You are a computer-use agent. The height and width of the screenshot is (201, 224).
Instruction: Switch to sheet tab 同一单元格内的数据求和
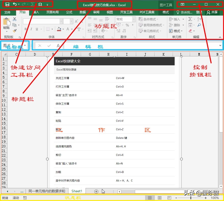coord(47,191)
